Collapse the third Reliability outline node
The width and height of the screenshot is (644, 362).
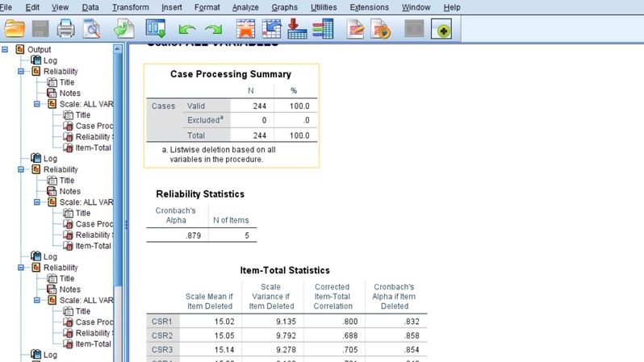click(21, 268)
